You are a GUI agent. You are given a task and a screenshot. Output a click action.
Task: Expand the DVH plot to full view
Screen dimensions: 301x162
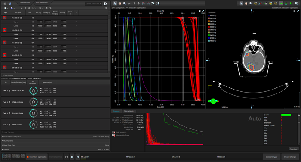pos(203,11)
